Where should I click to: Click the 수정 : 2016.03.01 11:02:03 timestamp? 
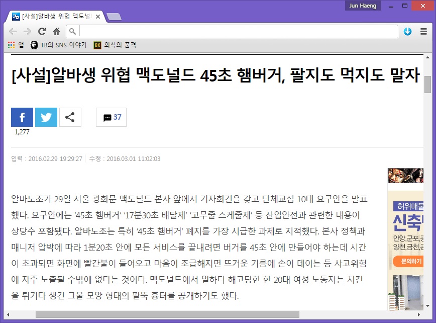(x=125, y=158)
